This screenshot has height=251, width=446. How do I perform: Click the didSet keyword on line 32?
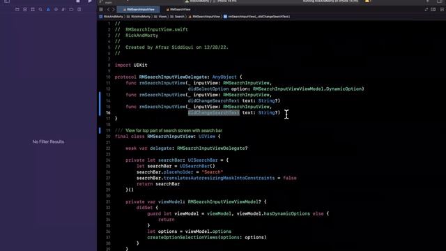pyautogui.click(x=144, y=208)
